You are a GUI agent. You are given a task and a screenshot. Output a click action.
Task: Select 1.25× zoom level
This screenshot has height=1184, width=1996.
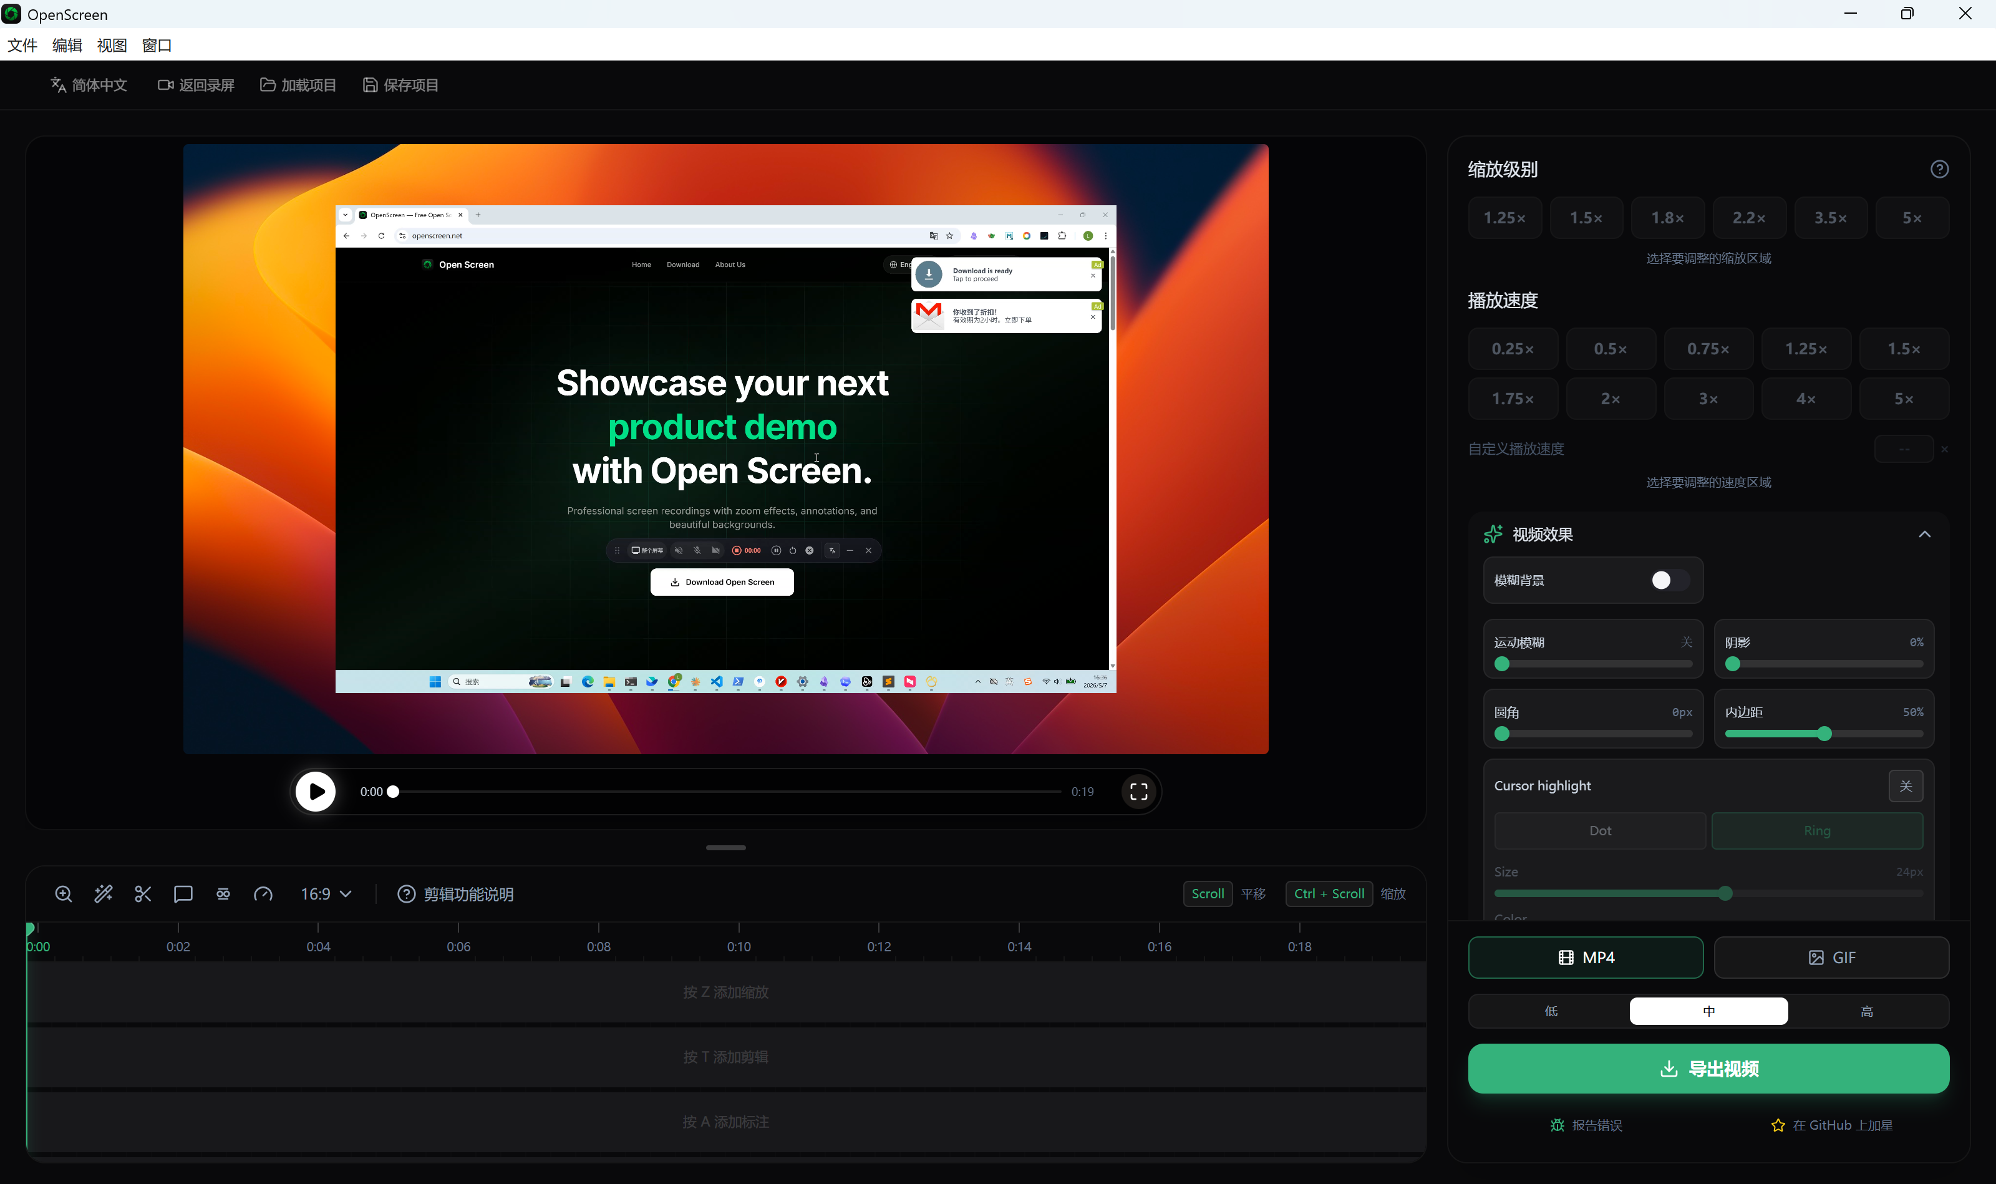coord(1504,218)
